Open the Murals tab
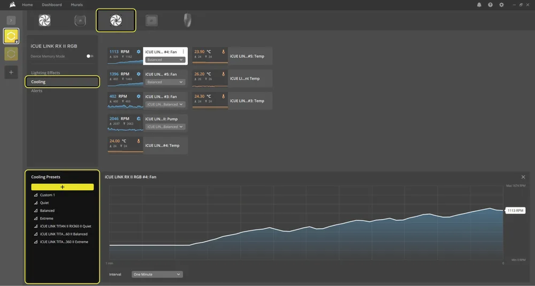Viewport: 535px width, 286px height. (x=77, y=5)
